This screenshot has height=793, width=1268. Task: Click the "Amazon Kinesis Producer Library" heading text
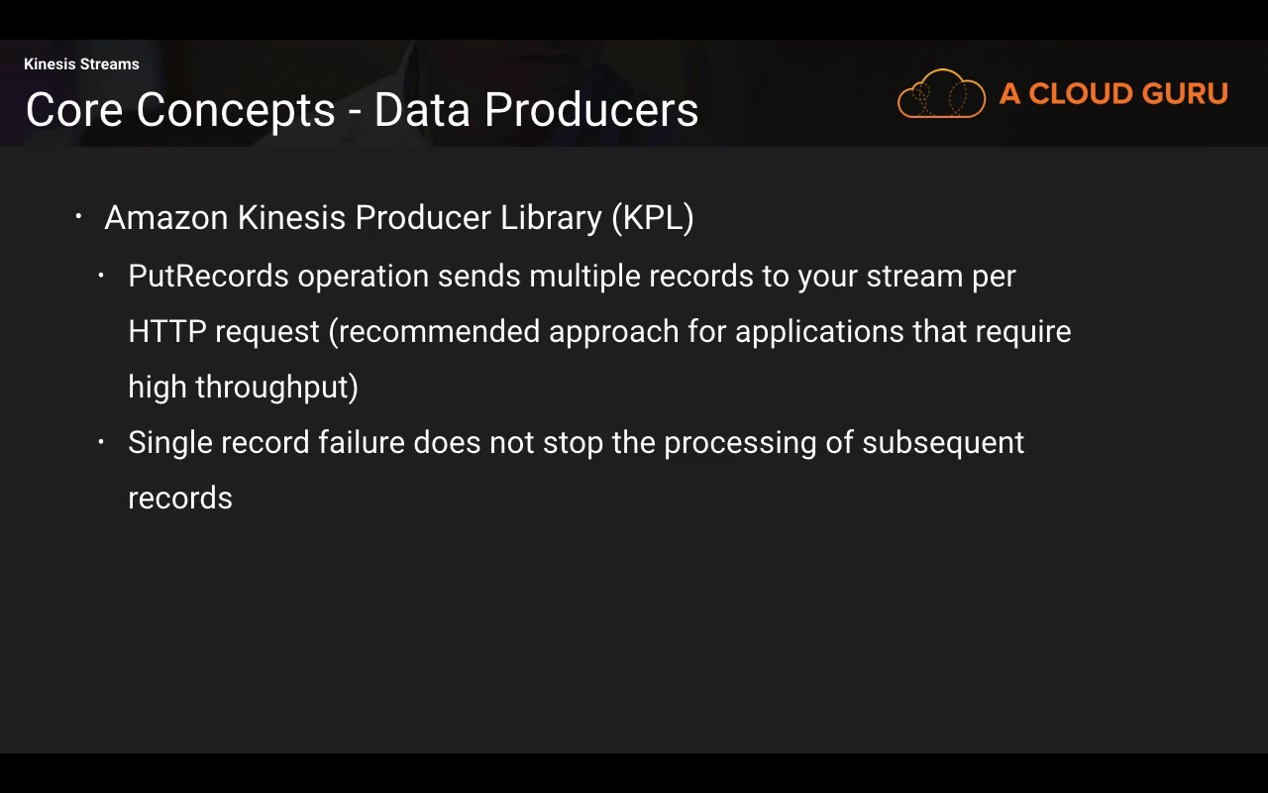[353, 218]
